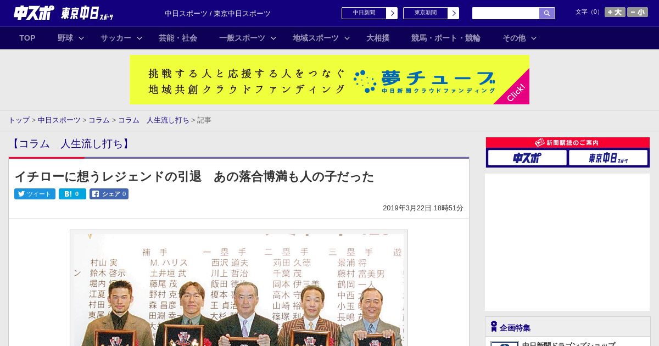659x346 pixels.
Task: Select the 芸能・社会 menu item
Action: (x=178, y=38)
